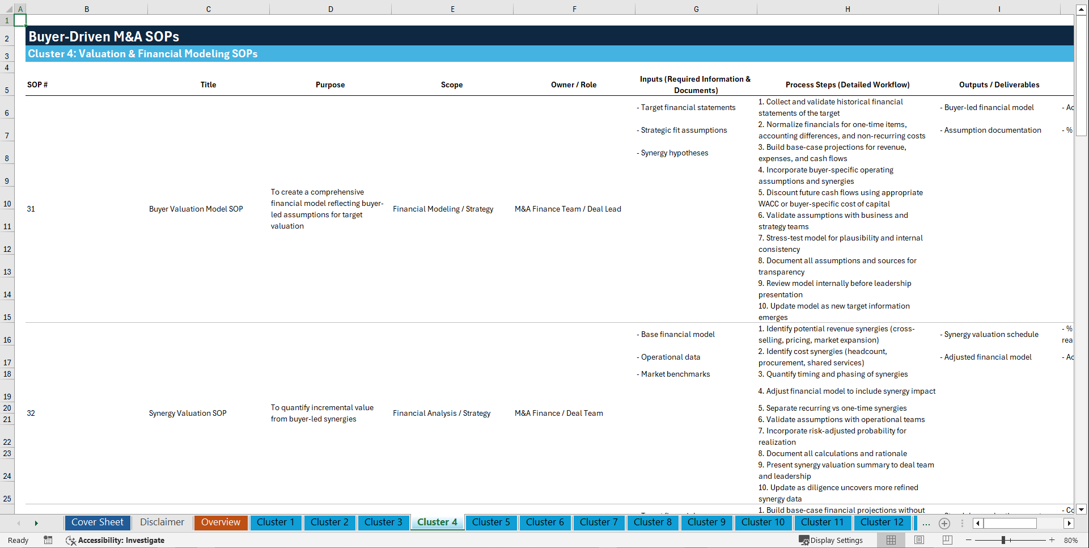Open the ellipsis to reveal hidden sheet tabs
The image size is (1089, 548).
(926, 523)
